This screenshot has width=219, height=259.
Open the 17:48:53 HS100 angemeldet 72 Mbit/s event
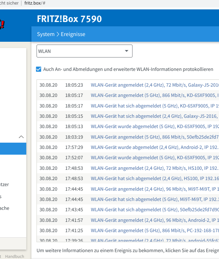click(x=155, y=168)
